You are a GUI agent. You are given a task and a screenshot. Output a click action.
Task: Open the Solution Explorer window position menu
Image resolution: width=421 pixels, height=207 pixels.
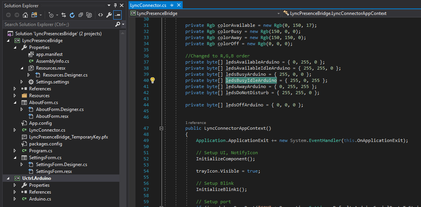109,5
